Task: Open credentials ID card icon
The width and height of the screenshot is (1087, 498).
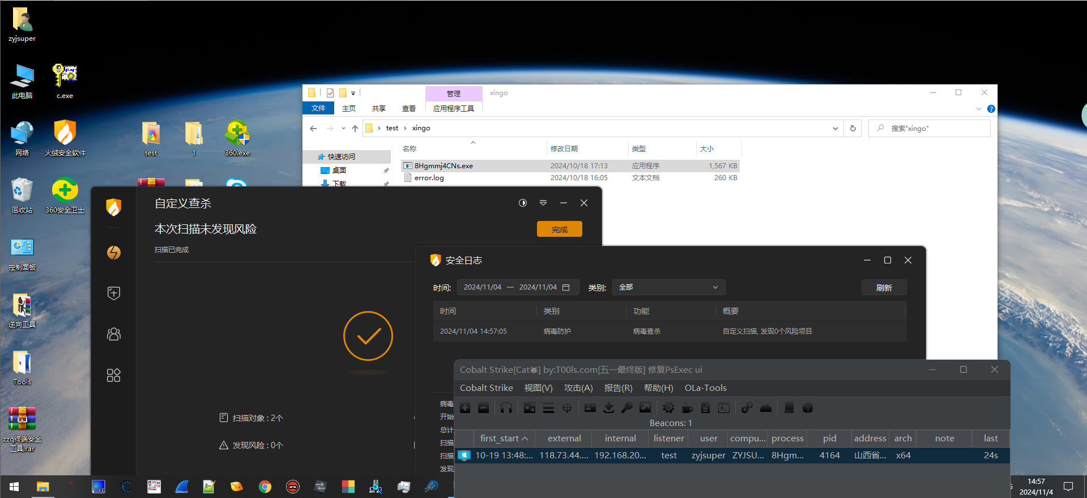Action: (590, 408)
